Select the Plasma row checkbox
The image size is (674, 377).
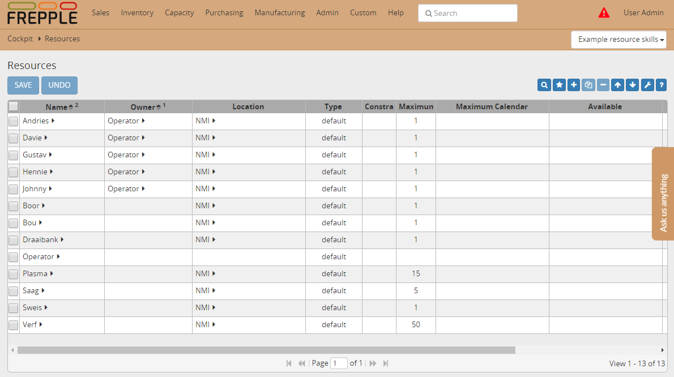(13, 274)
